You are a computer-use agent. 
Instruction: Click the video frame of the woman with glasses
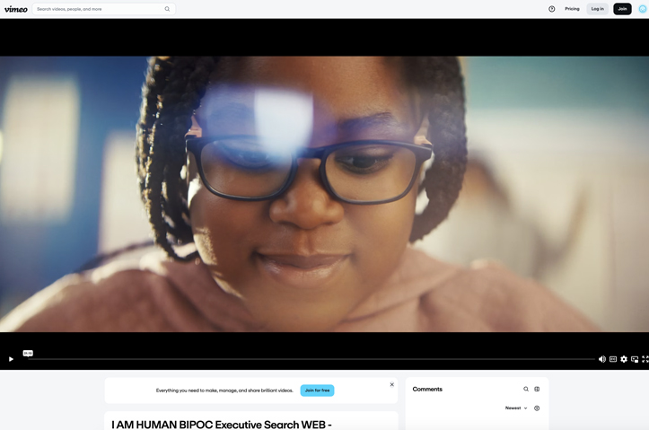325,194
